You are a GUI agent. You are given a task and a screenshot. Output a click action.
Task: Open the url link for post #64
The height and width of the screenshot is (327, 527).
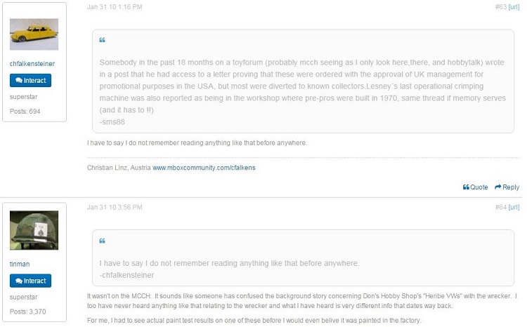[514, 207]
